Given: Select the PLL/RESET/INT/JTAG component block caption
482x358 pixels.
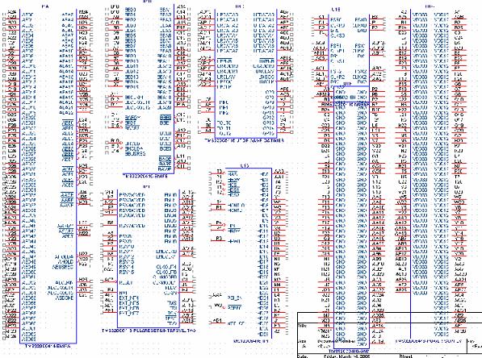Looking at the screenshot, I should tap(149, 331).
